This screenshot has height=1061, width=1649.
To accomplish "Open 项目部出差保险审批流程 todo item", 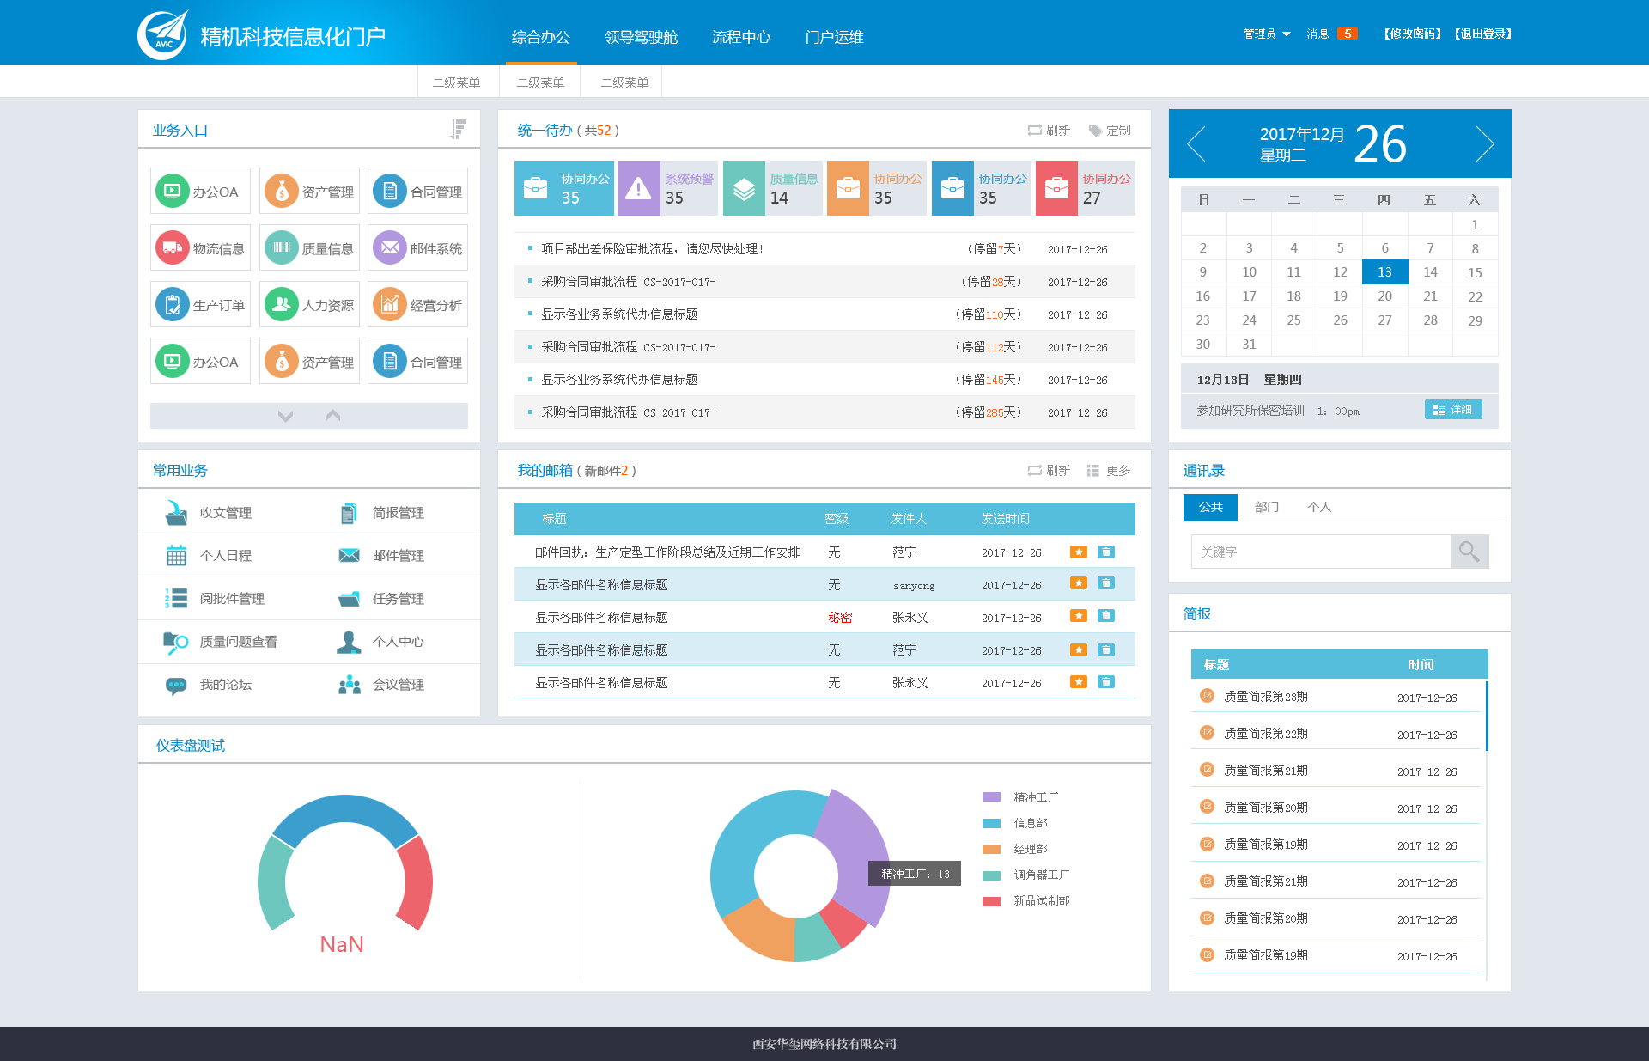I will pyautogui.click(x=824, y=249).
